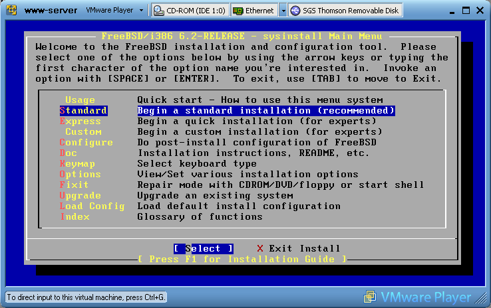Open the VMware Player dropdown menu
The image size is (491, 308).
pyautogui.click(x=114, y=11)
